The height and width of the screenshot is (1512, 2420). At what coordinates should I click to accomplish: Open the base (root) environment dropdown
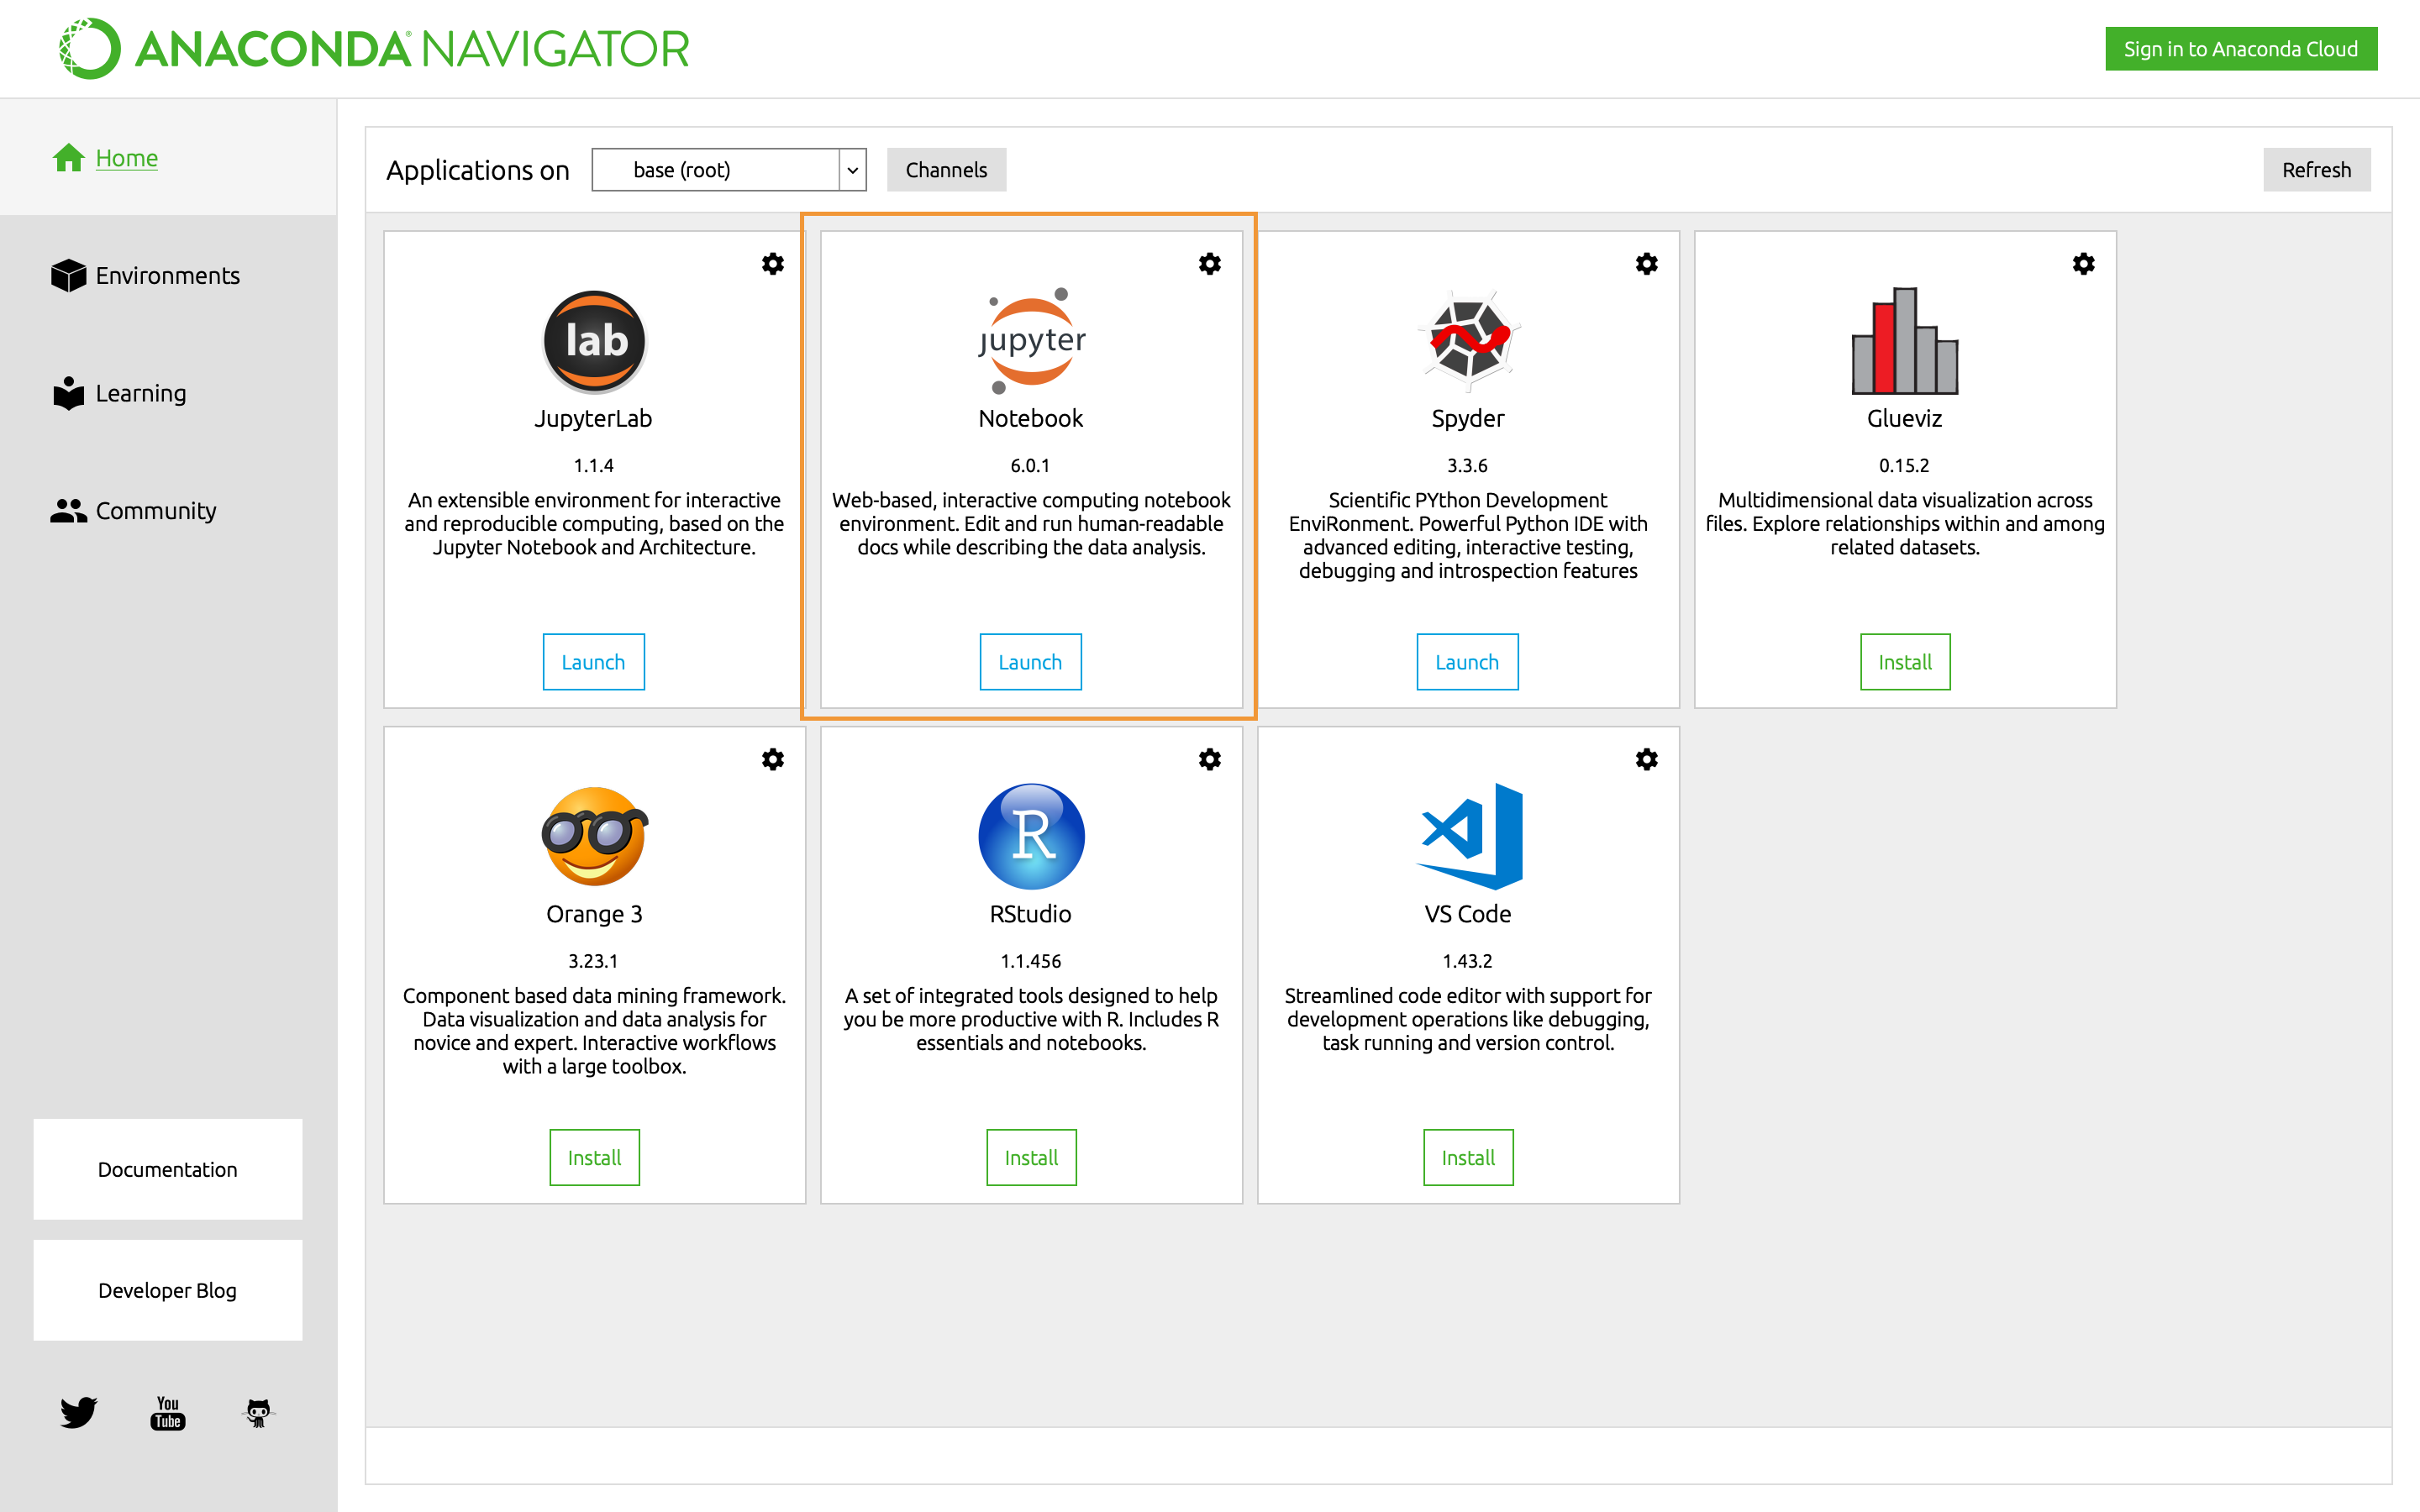pyautogui.click(x=728, y=170)
